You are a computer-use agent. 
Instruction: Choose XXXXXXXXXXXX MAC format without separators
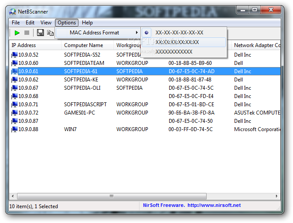coord(184,52)
